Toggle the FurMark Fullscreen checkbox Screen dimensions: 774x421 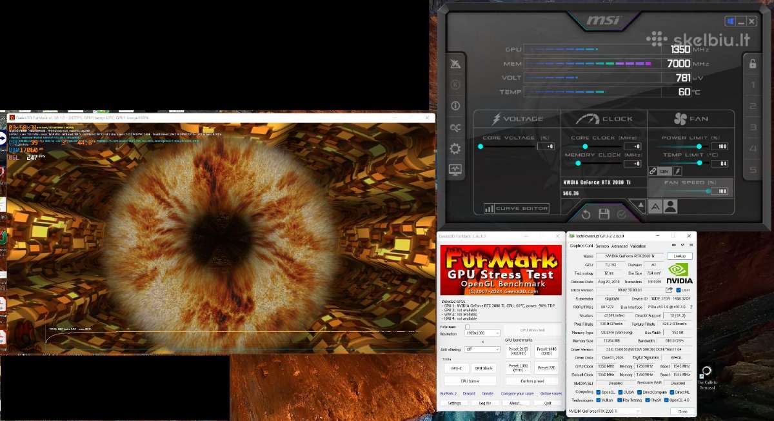coord(468,327)
